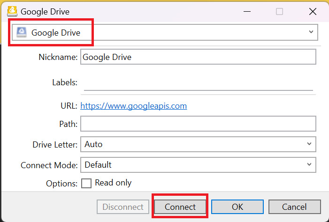Click into the Nickname text field
329x222 pixels.
[198, 57]
